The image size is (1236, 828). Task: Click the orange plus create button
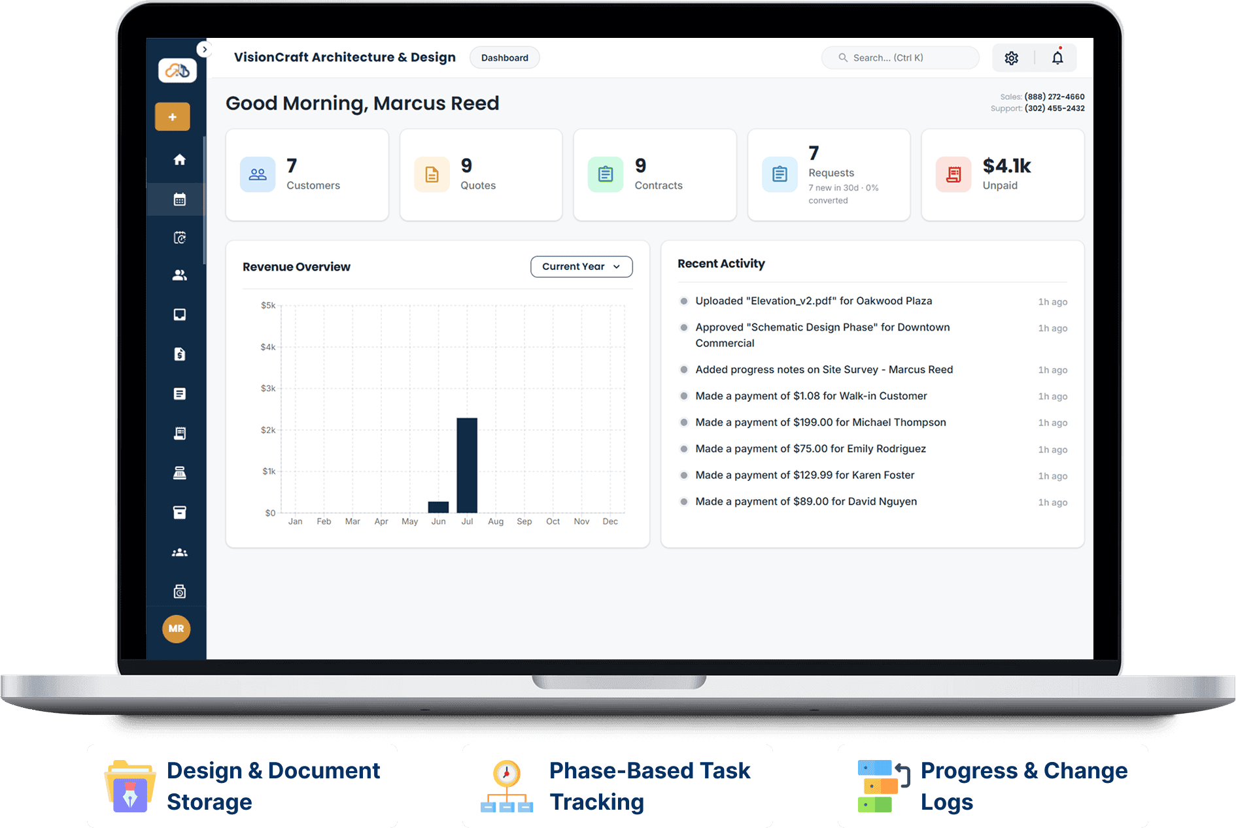tap(173, 117)
